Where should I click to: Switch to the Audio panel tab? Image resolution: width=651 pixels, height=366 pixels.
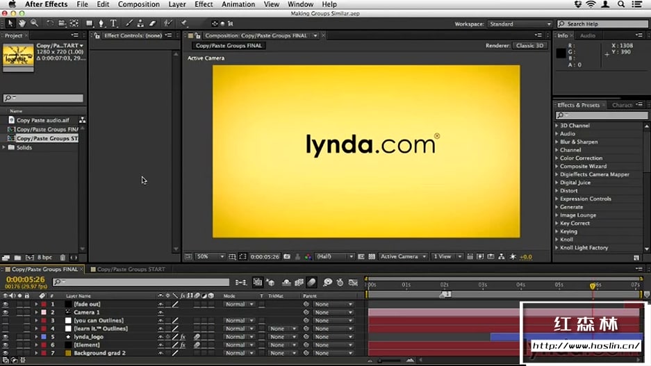(x=588, y=35)
